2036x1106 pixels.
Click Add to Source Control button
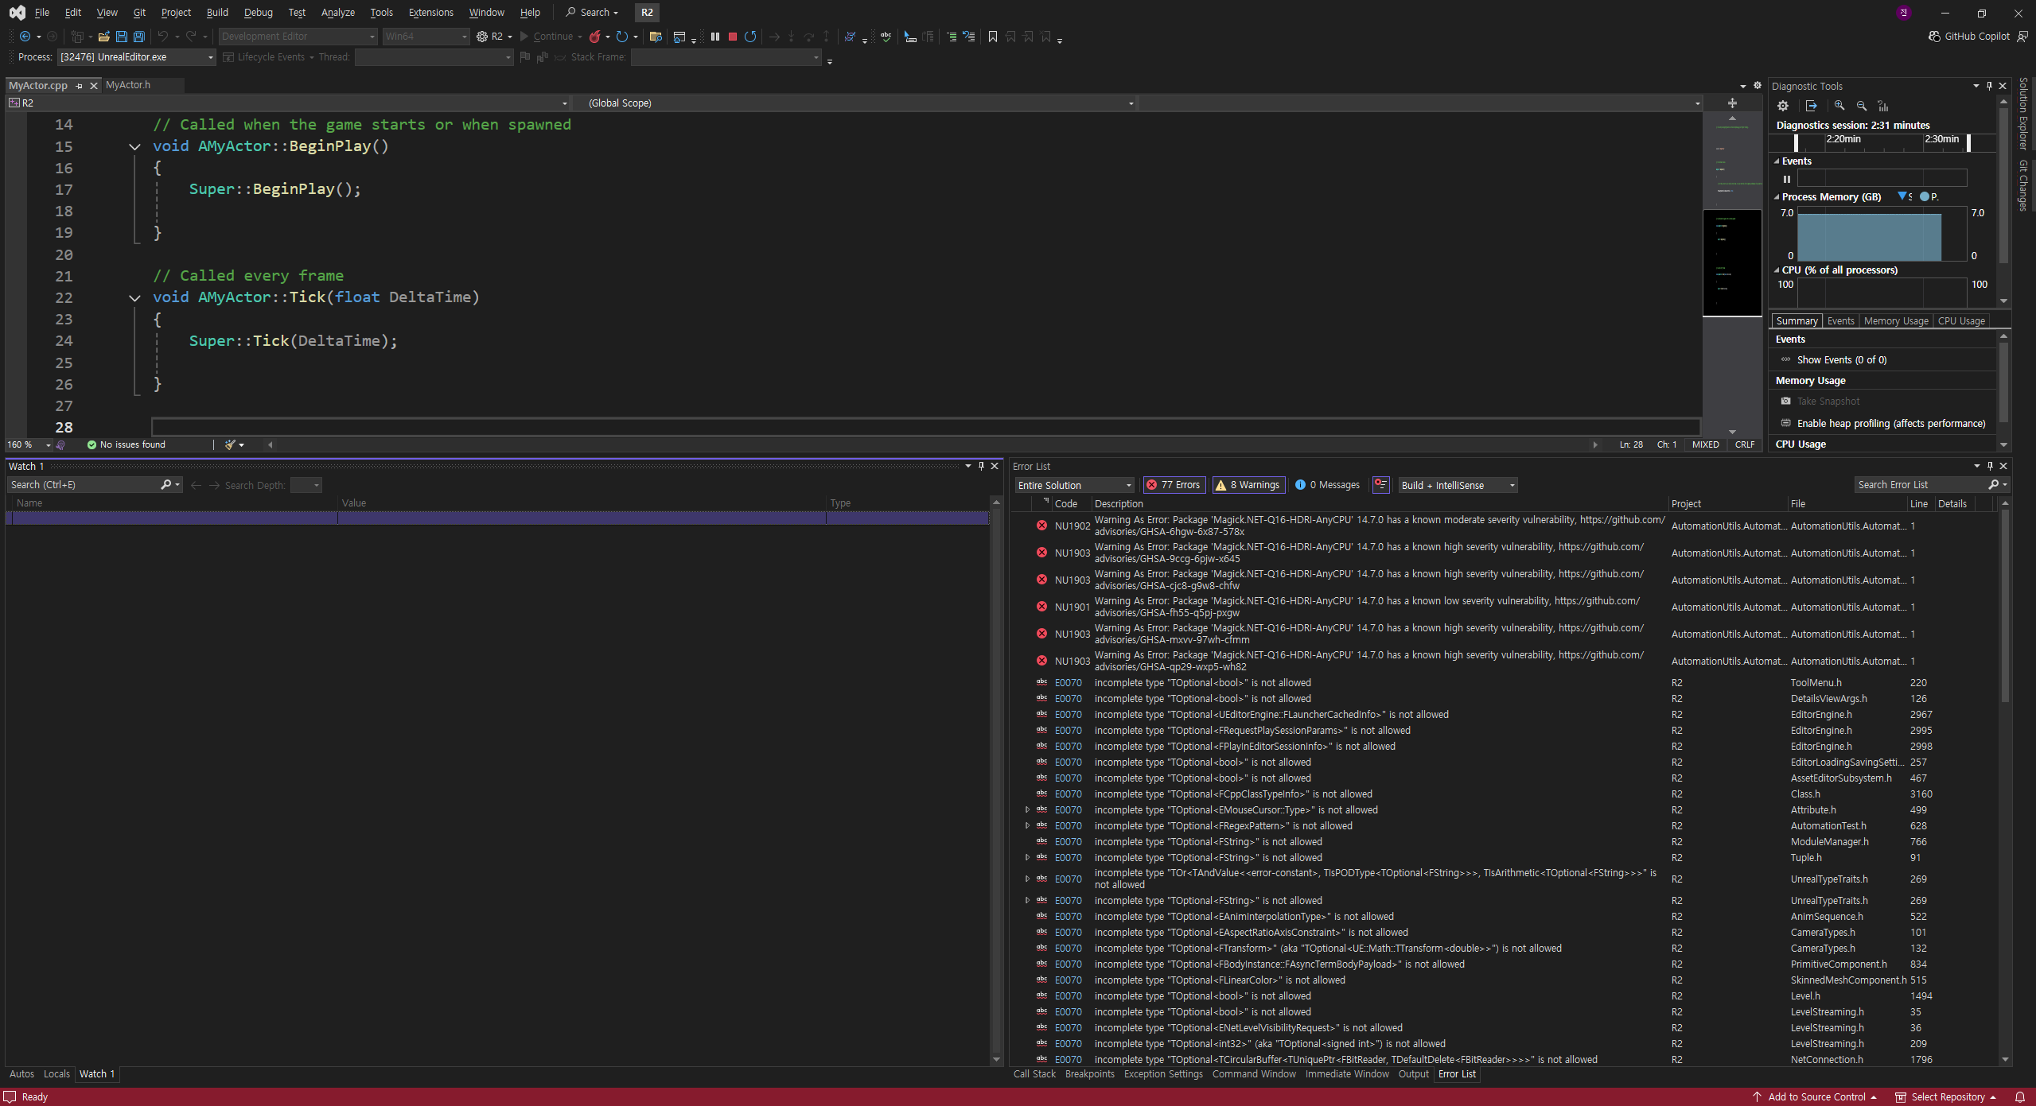point(1816,1096)
